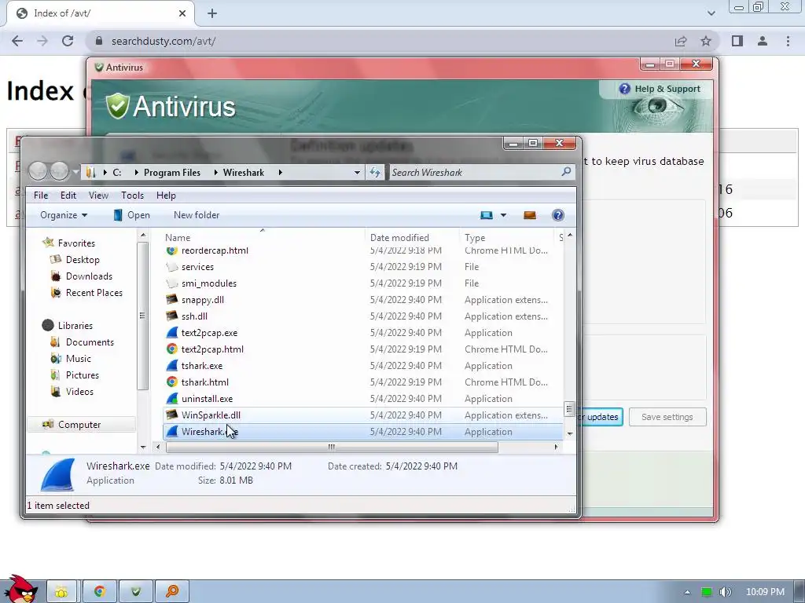Switch to the Index of /avt/ tab

click(101, 13)
